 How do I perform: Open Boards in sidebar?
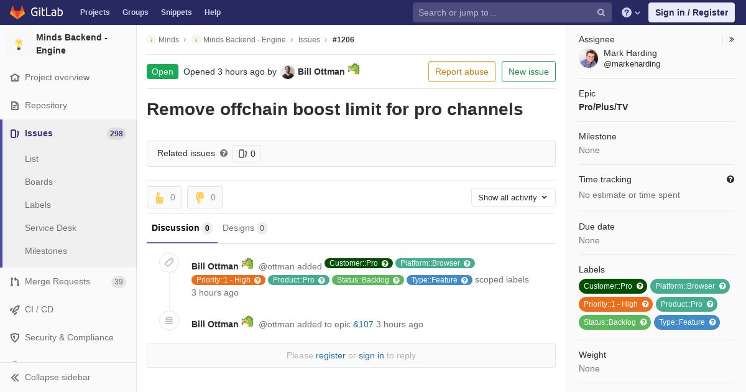point(39,182)
